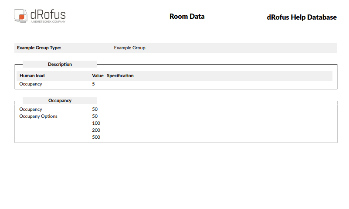Select the 500 occupancy option
Screen dimensions: 349x209
point(96,137)
